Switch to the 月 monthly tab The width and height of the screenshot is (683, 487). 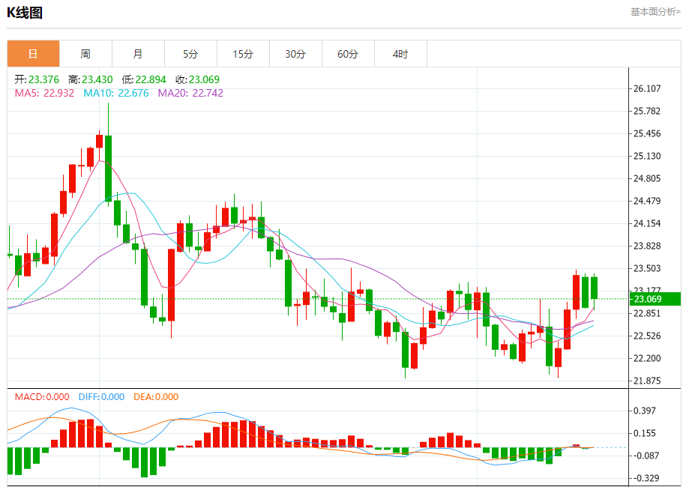tap(138, 54)
